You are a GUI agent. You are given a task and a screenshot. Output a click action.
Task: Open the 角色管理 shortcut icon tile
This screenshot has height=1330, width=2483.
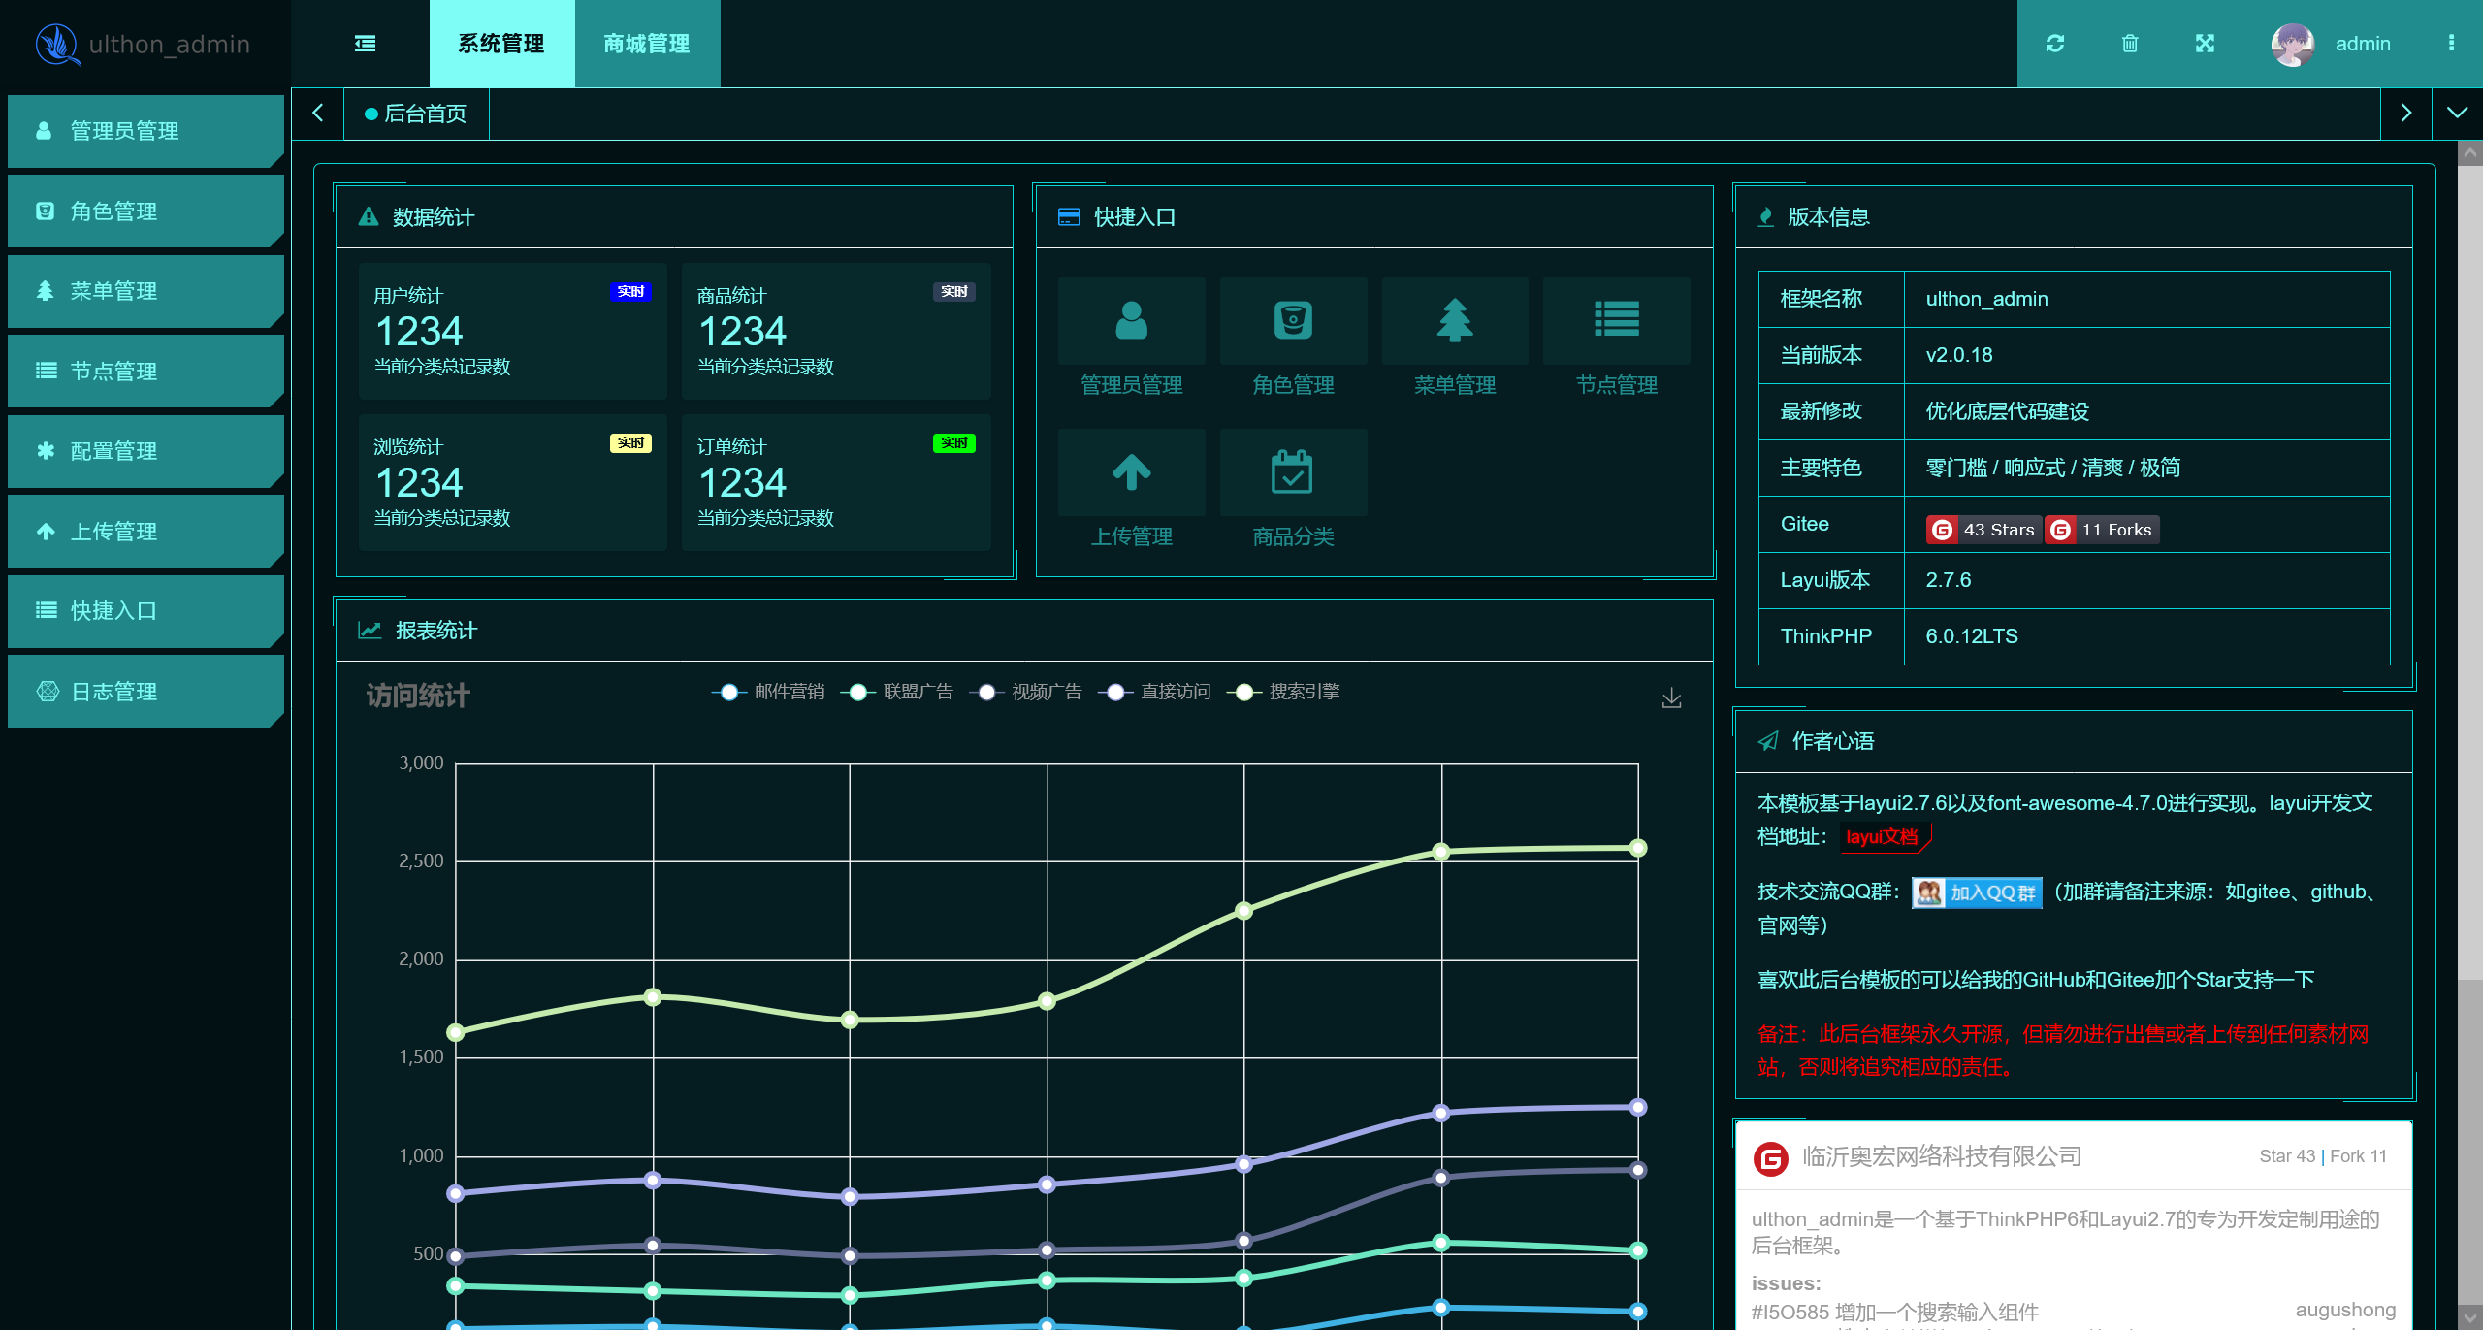click(x=1292, y=321)
